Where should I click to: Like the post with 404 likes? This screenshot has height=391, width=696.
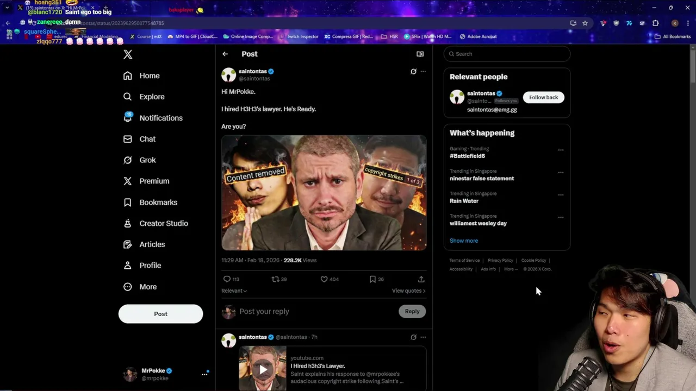pyautogui.click(x=324, y=279)
